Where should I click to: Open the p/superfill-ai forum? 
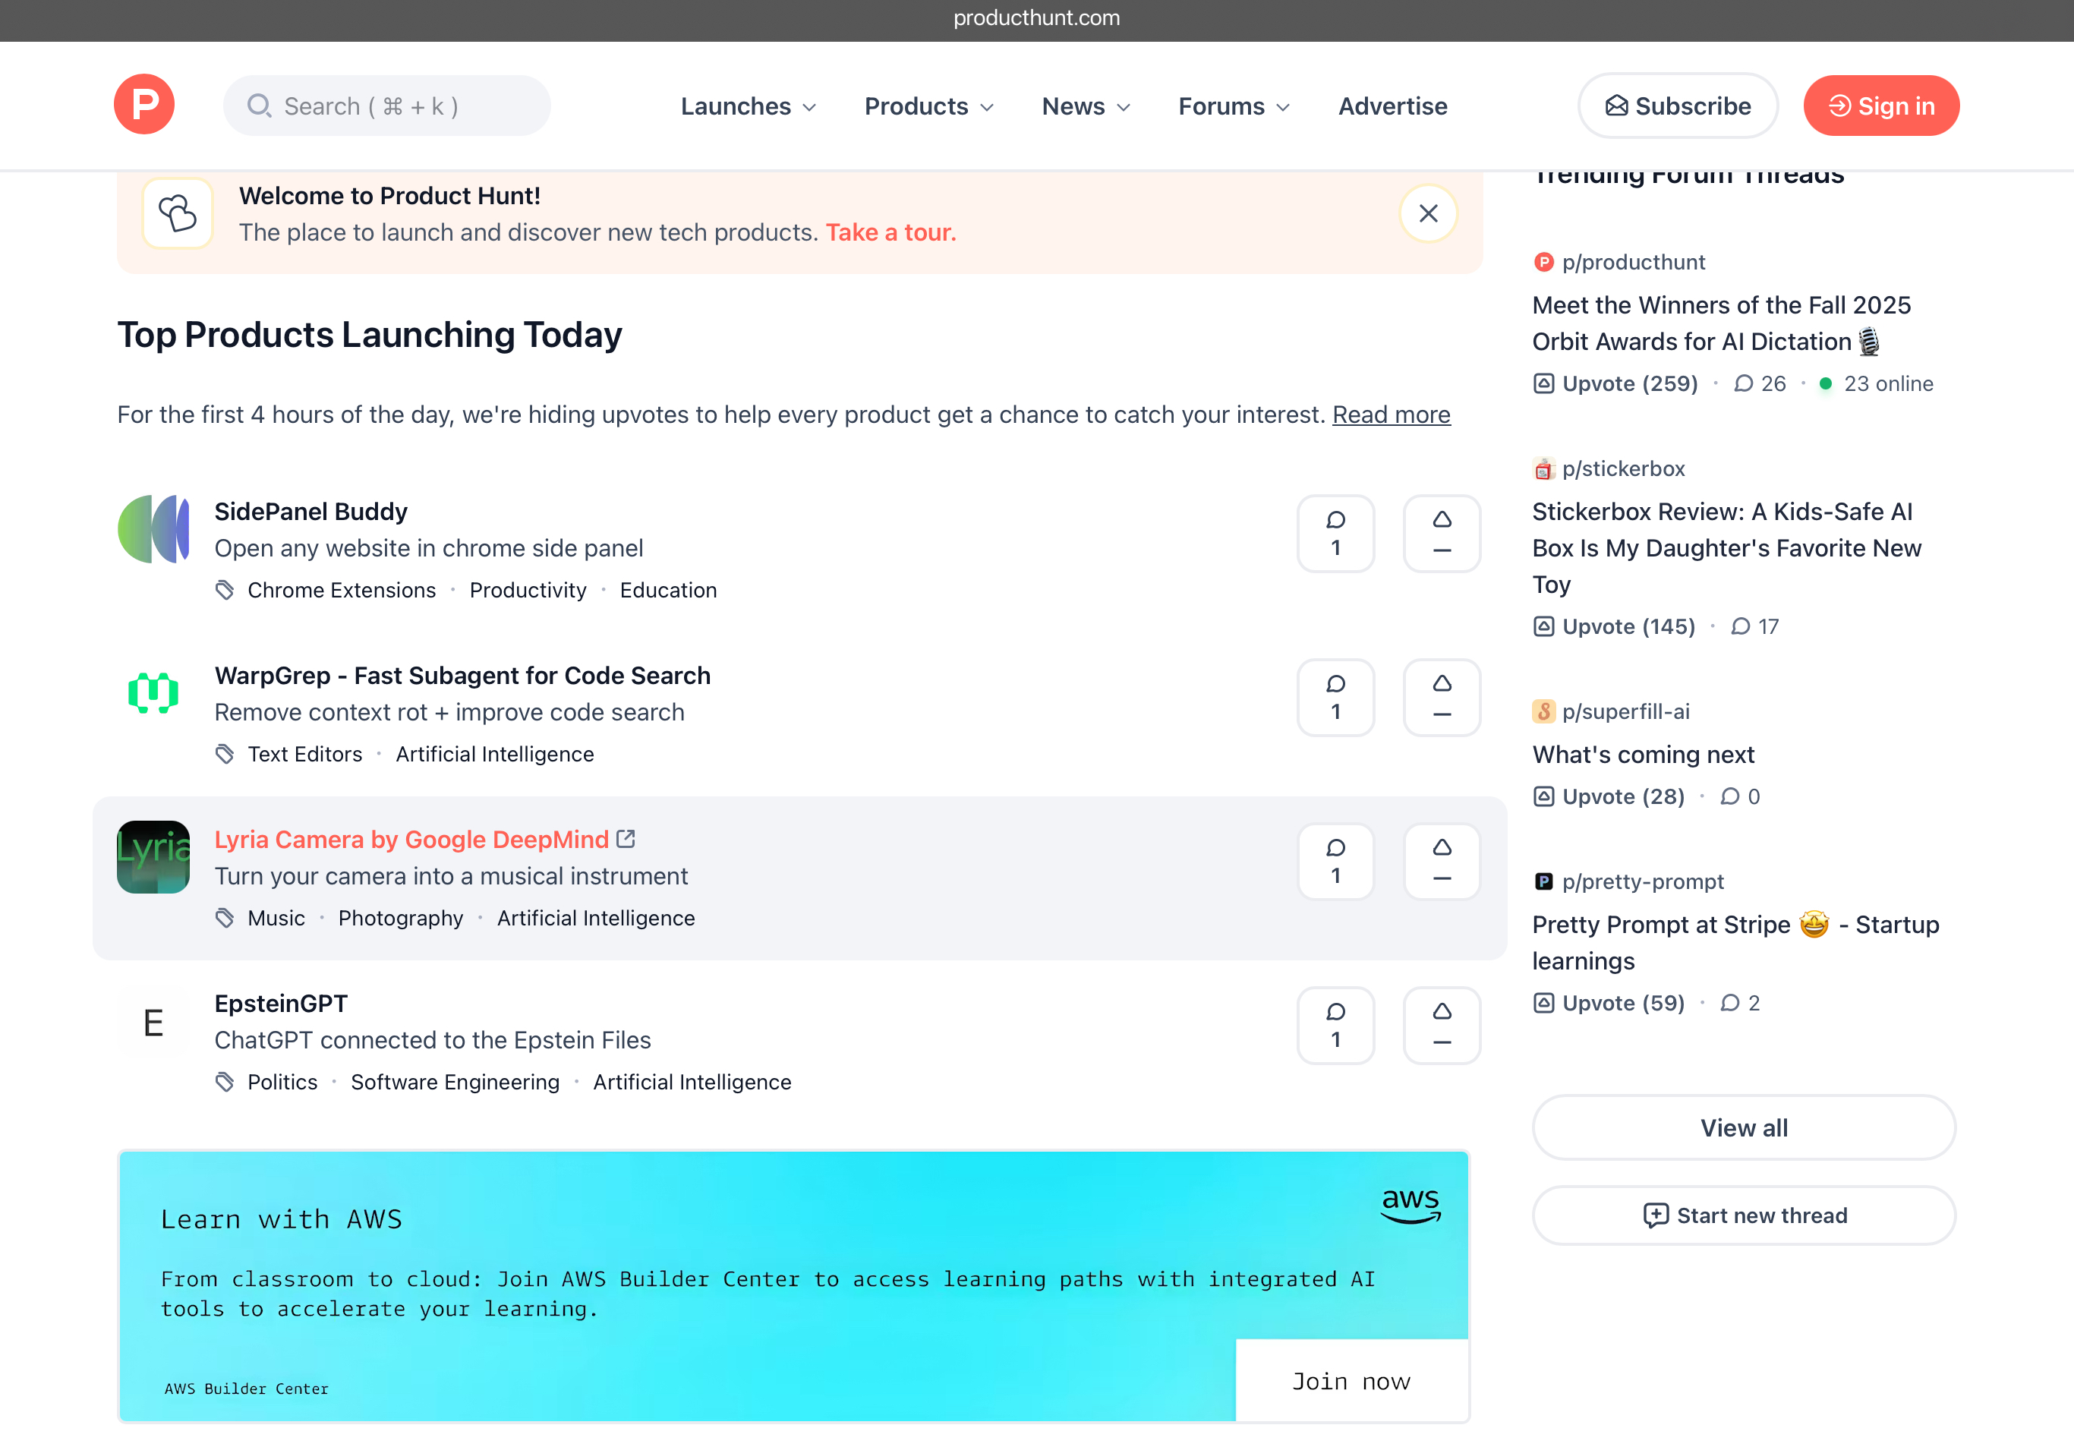[x=1626, y=712]
